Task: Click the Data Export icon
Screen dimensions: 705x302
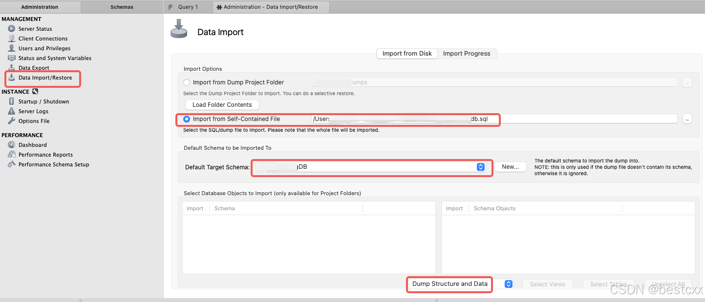Action: 11,68
